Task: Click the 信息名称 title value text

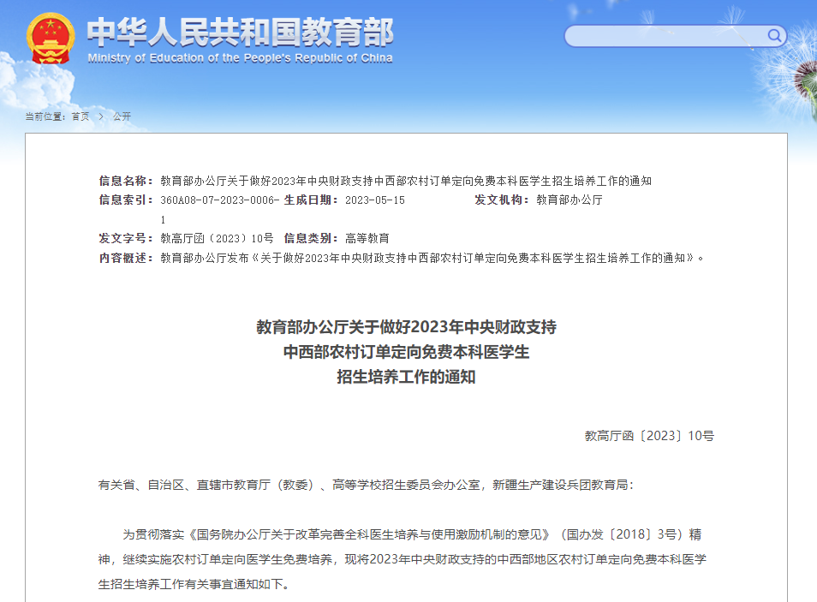Action: tap(406, 181)
